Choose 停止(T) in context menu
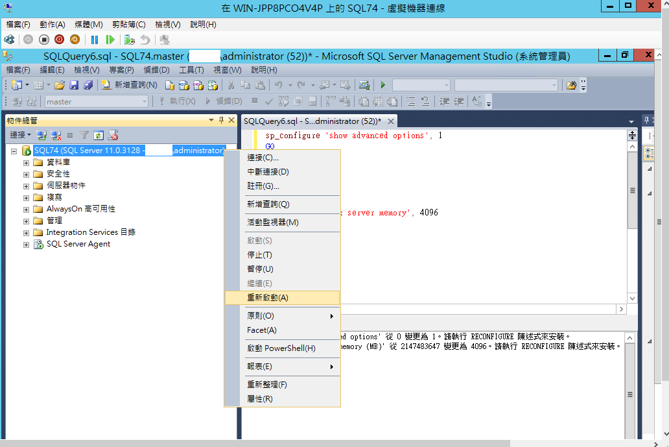 tap(282, 255)
